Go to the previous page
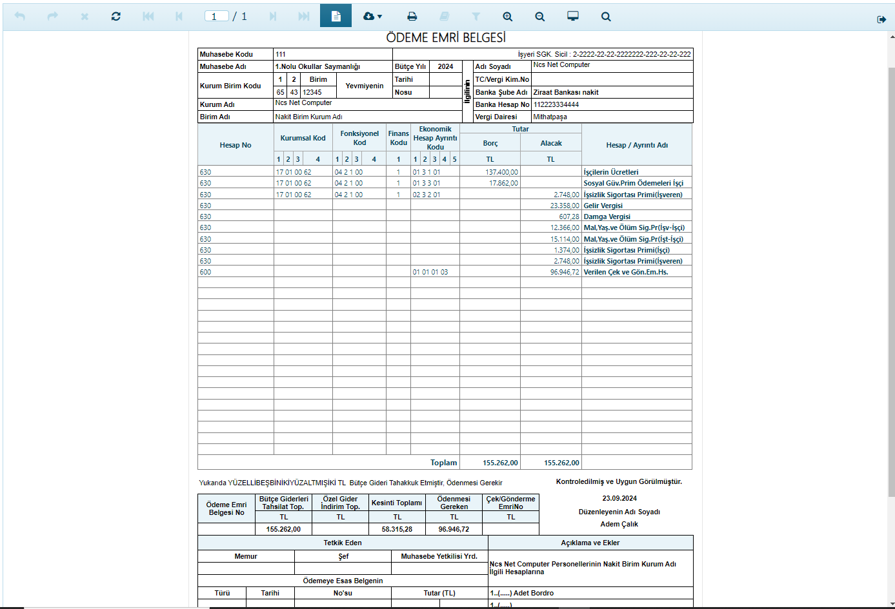This screenshot has width=895, height=609. coord(179,16)
